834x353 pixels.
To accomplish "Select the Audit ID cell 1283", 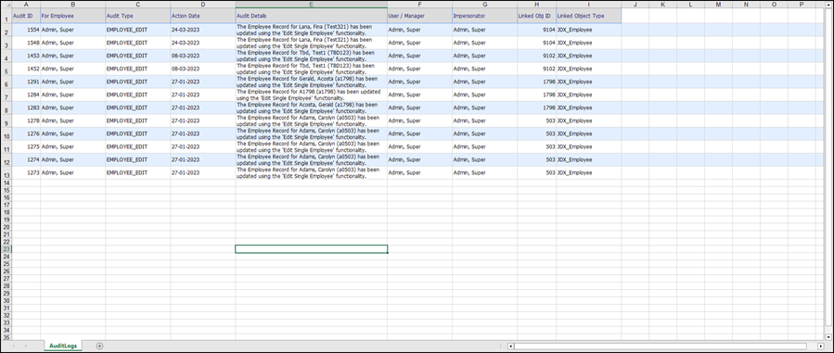I will tap(26, 107).
